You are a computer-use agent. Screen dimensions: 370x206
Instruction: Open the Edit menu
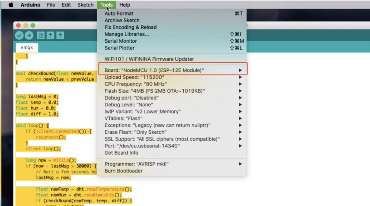(x=66, y=5)
